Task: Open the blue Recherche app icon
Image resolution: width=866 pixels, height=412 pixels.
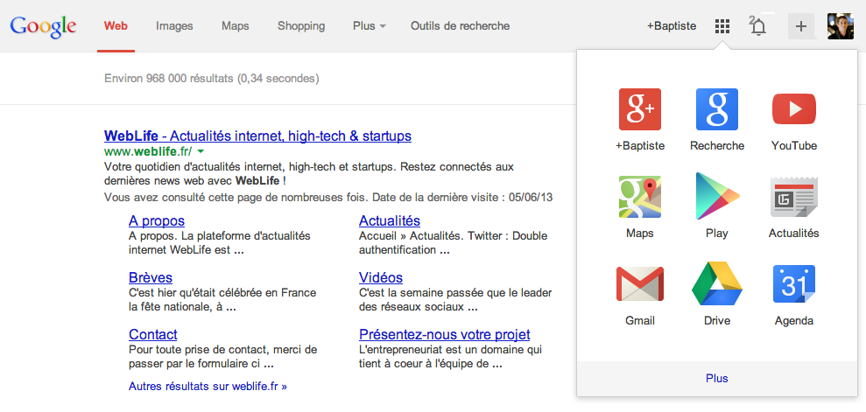Action: pyautogui.click(x=717, y=109)
